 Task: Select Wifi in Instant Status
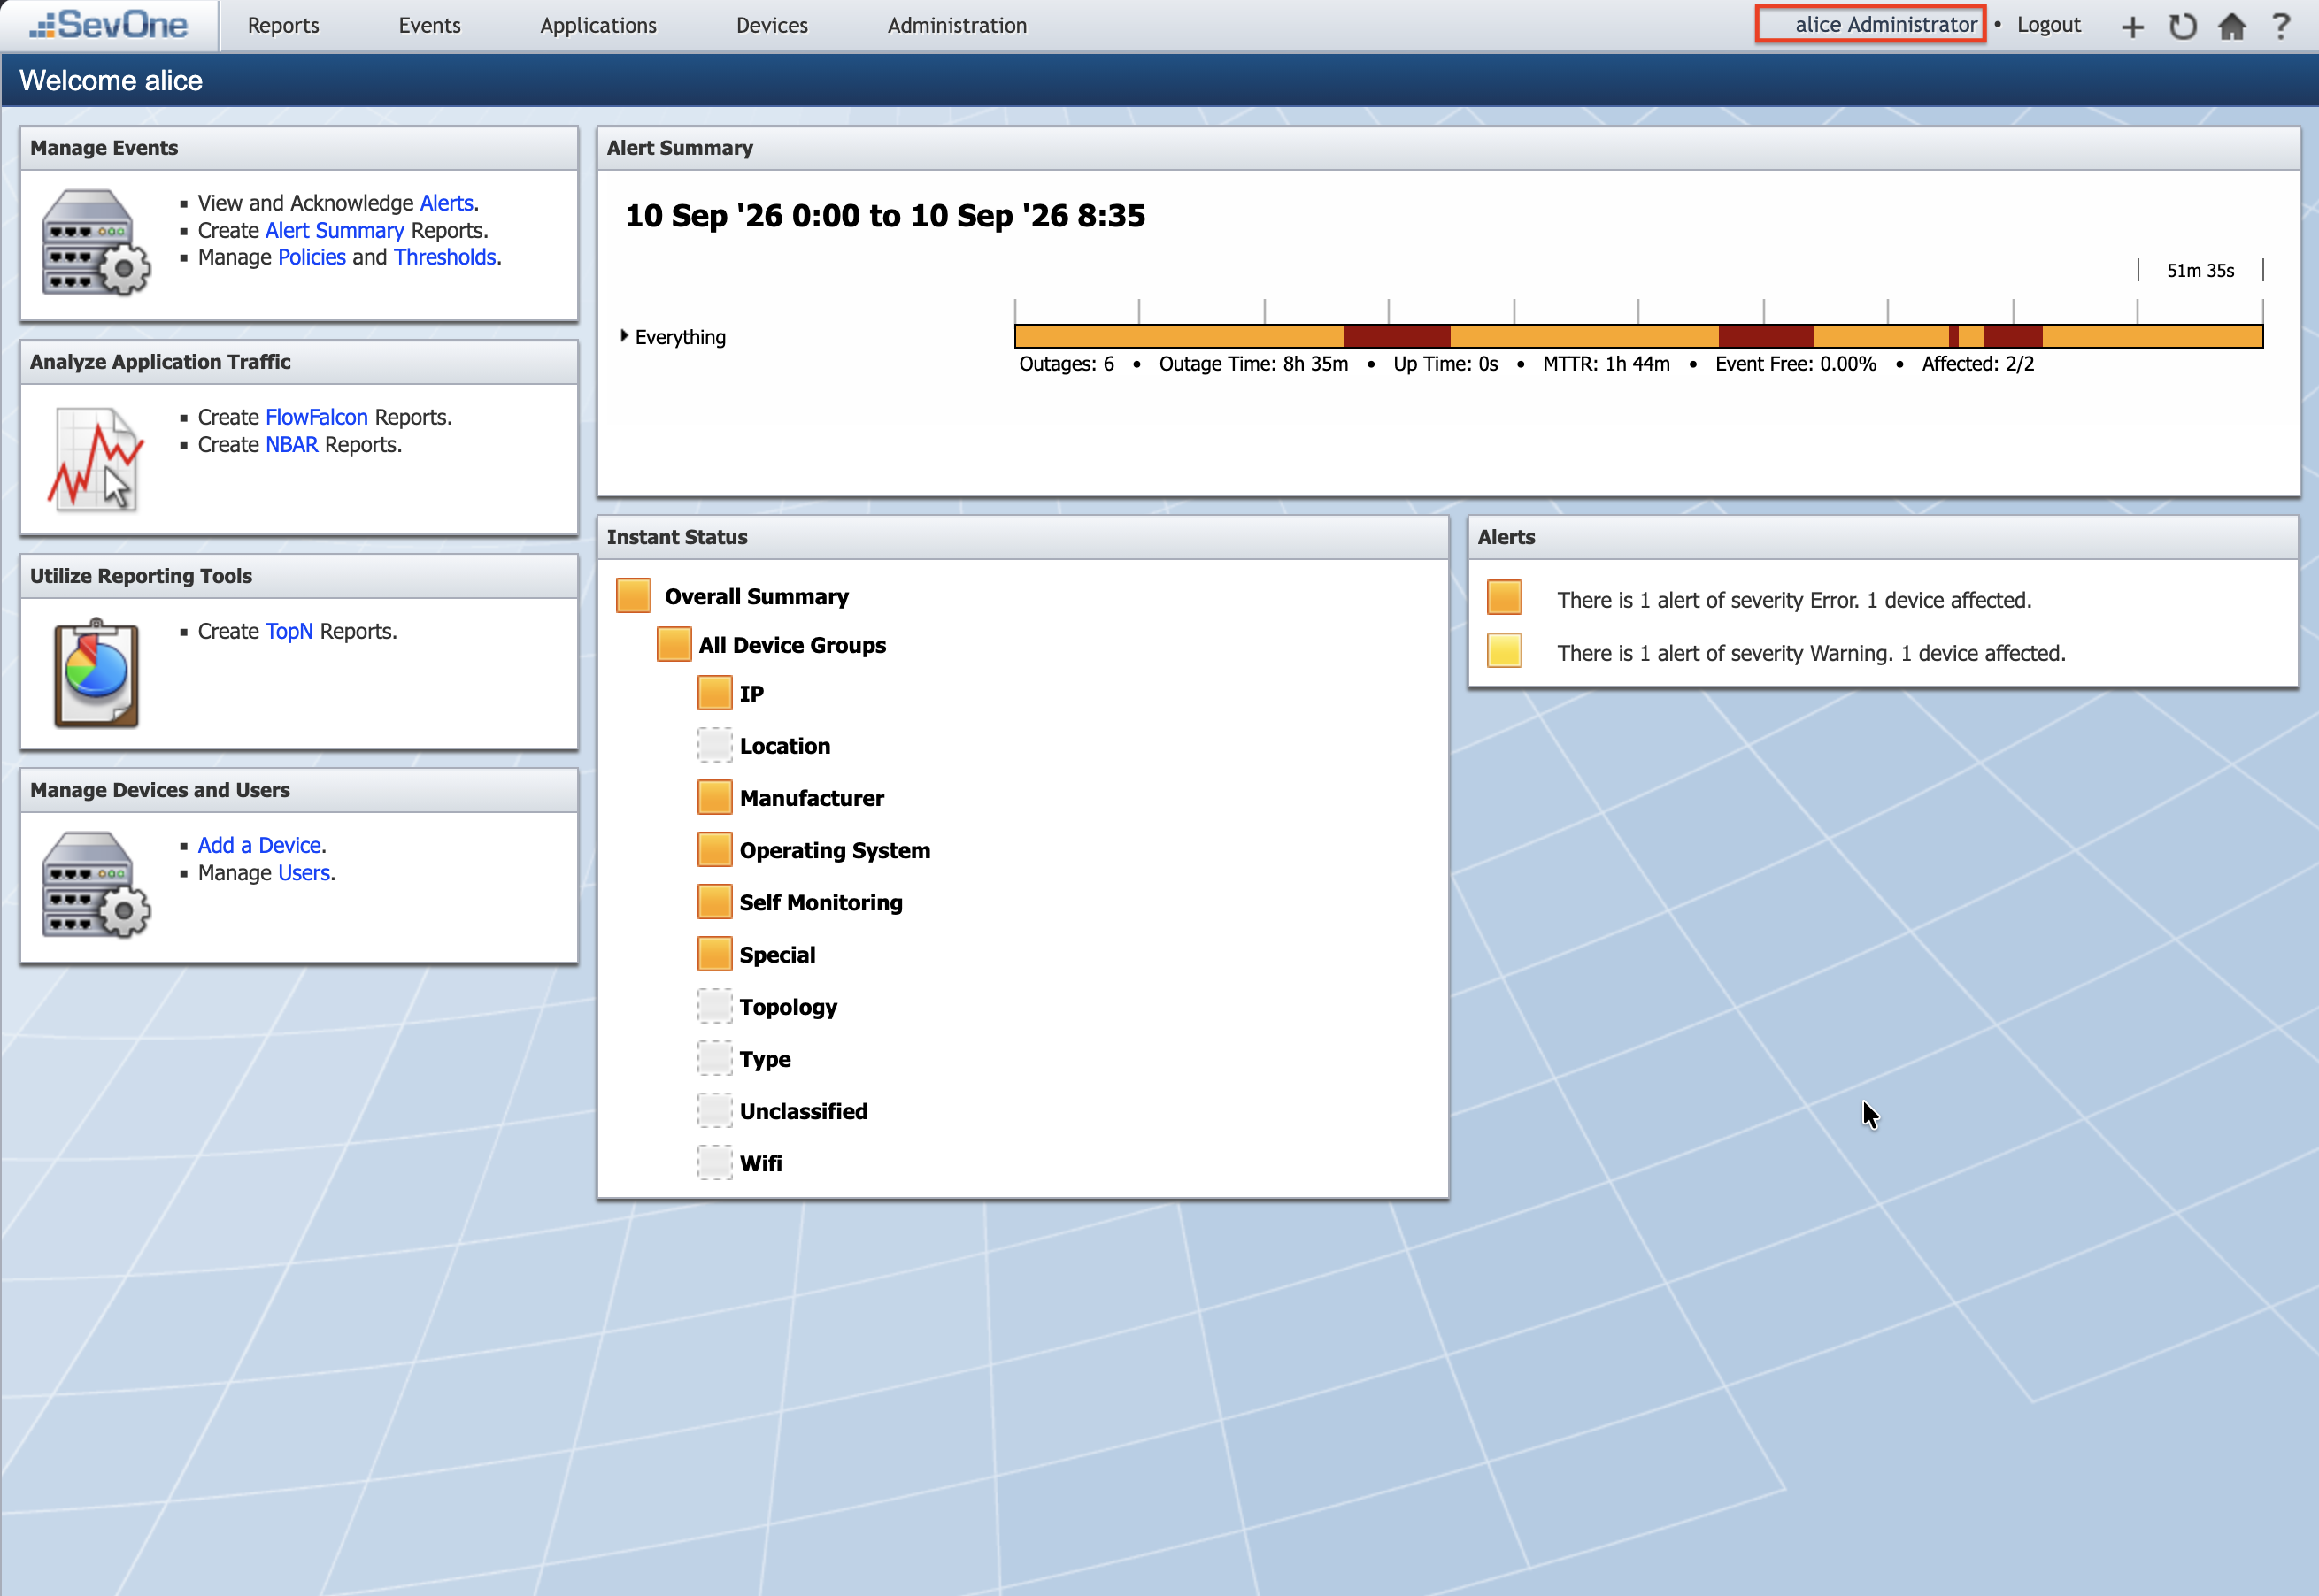tap(760, 1163)
